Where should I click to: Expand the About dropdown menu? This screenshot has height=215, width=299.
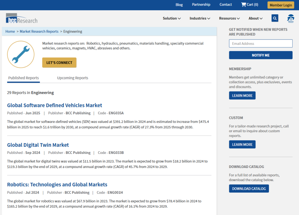coord(255,18)
